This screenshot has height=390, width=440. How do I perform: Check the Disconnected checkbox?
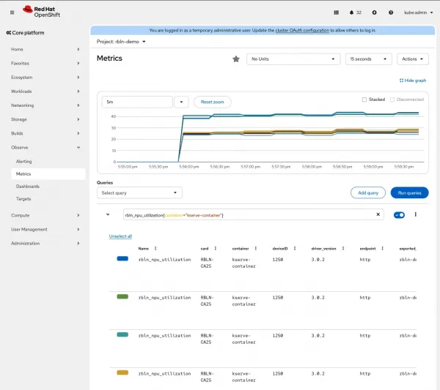pos(392,100)
